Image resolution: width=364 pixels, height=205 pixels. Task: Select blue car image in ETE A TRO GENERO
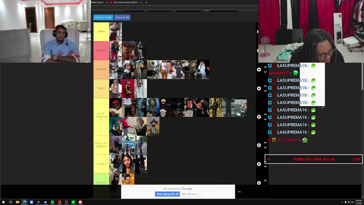coord(128,145)
